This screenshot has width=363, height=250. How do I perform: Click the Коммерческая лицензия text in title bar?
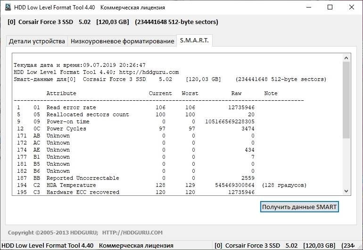(x=132, y=8)
